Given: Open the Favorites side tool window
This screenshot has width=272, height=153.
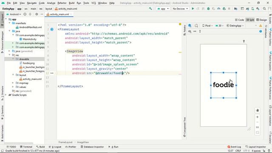Looking at the screenshot, I should tap(2, 113).
